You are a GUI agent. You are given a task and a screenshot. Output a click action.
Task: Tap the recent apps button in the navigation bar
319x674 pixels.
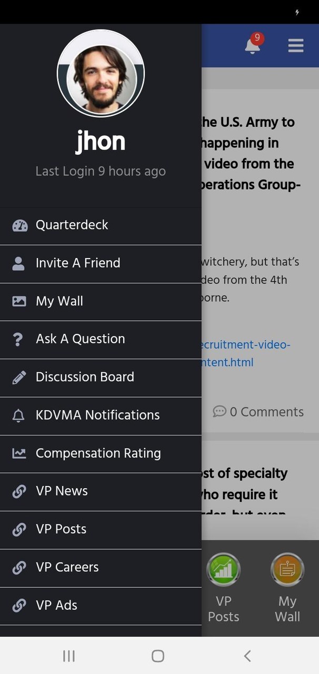[68, 656]
